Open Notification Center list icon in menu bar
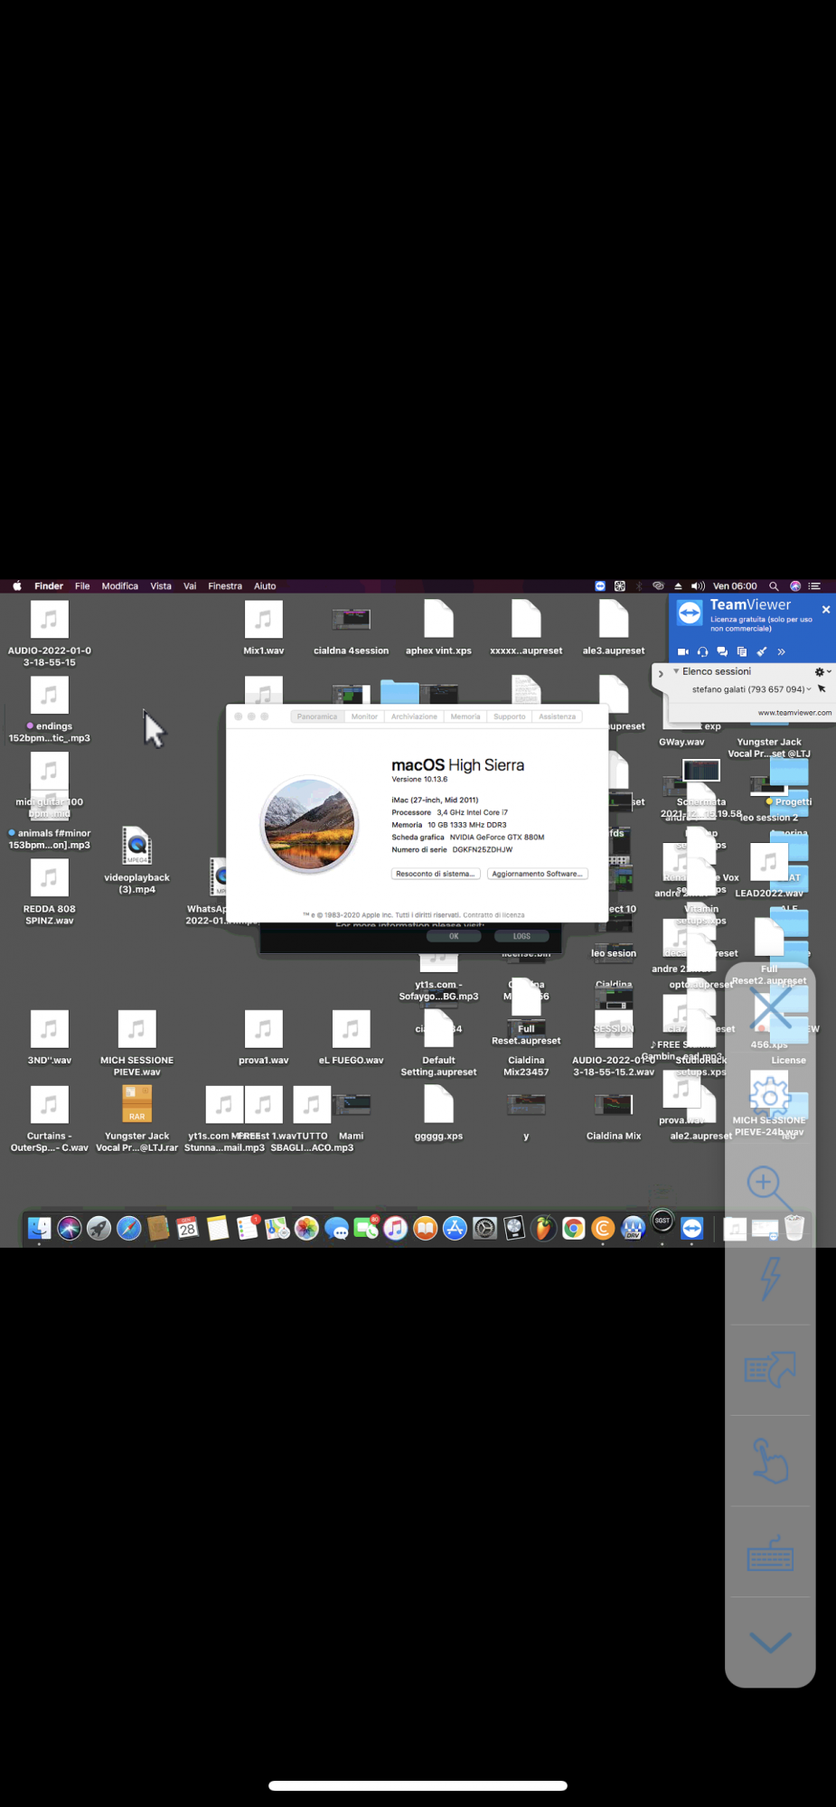 pyautogui.click(x=815, y=586)
